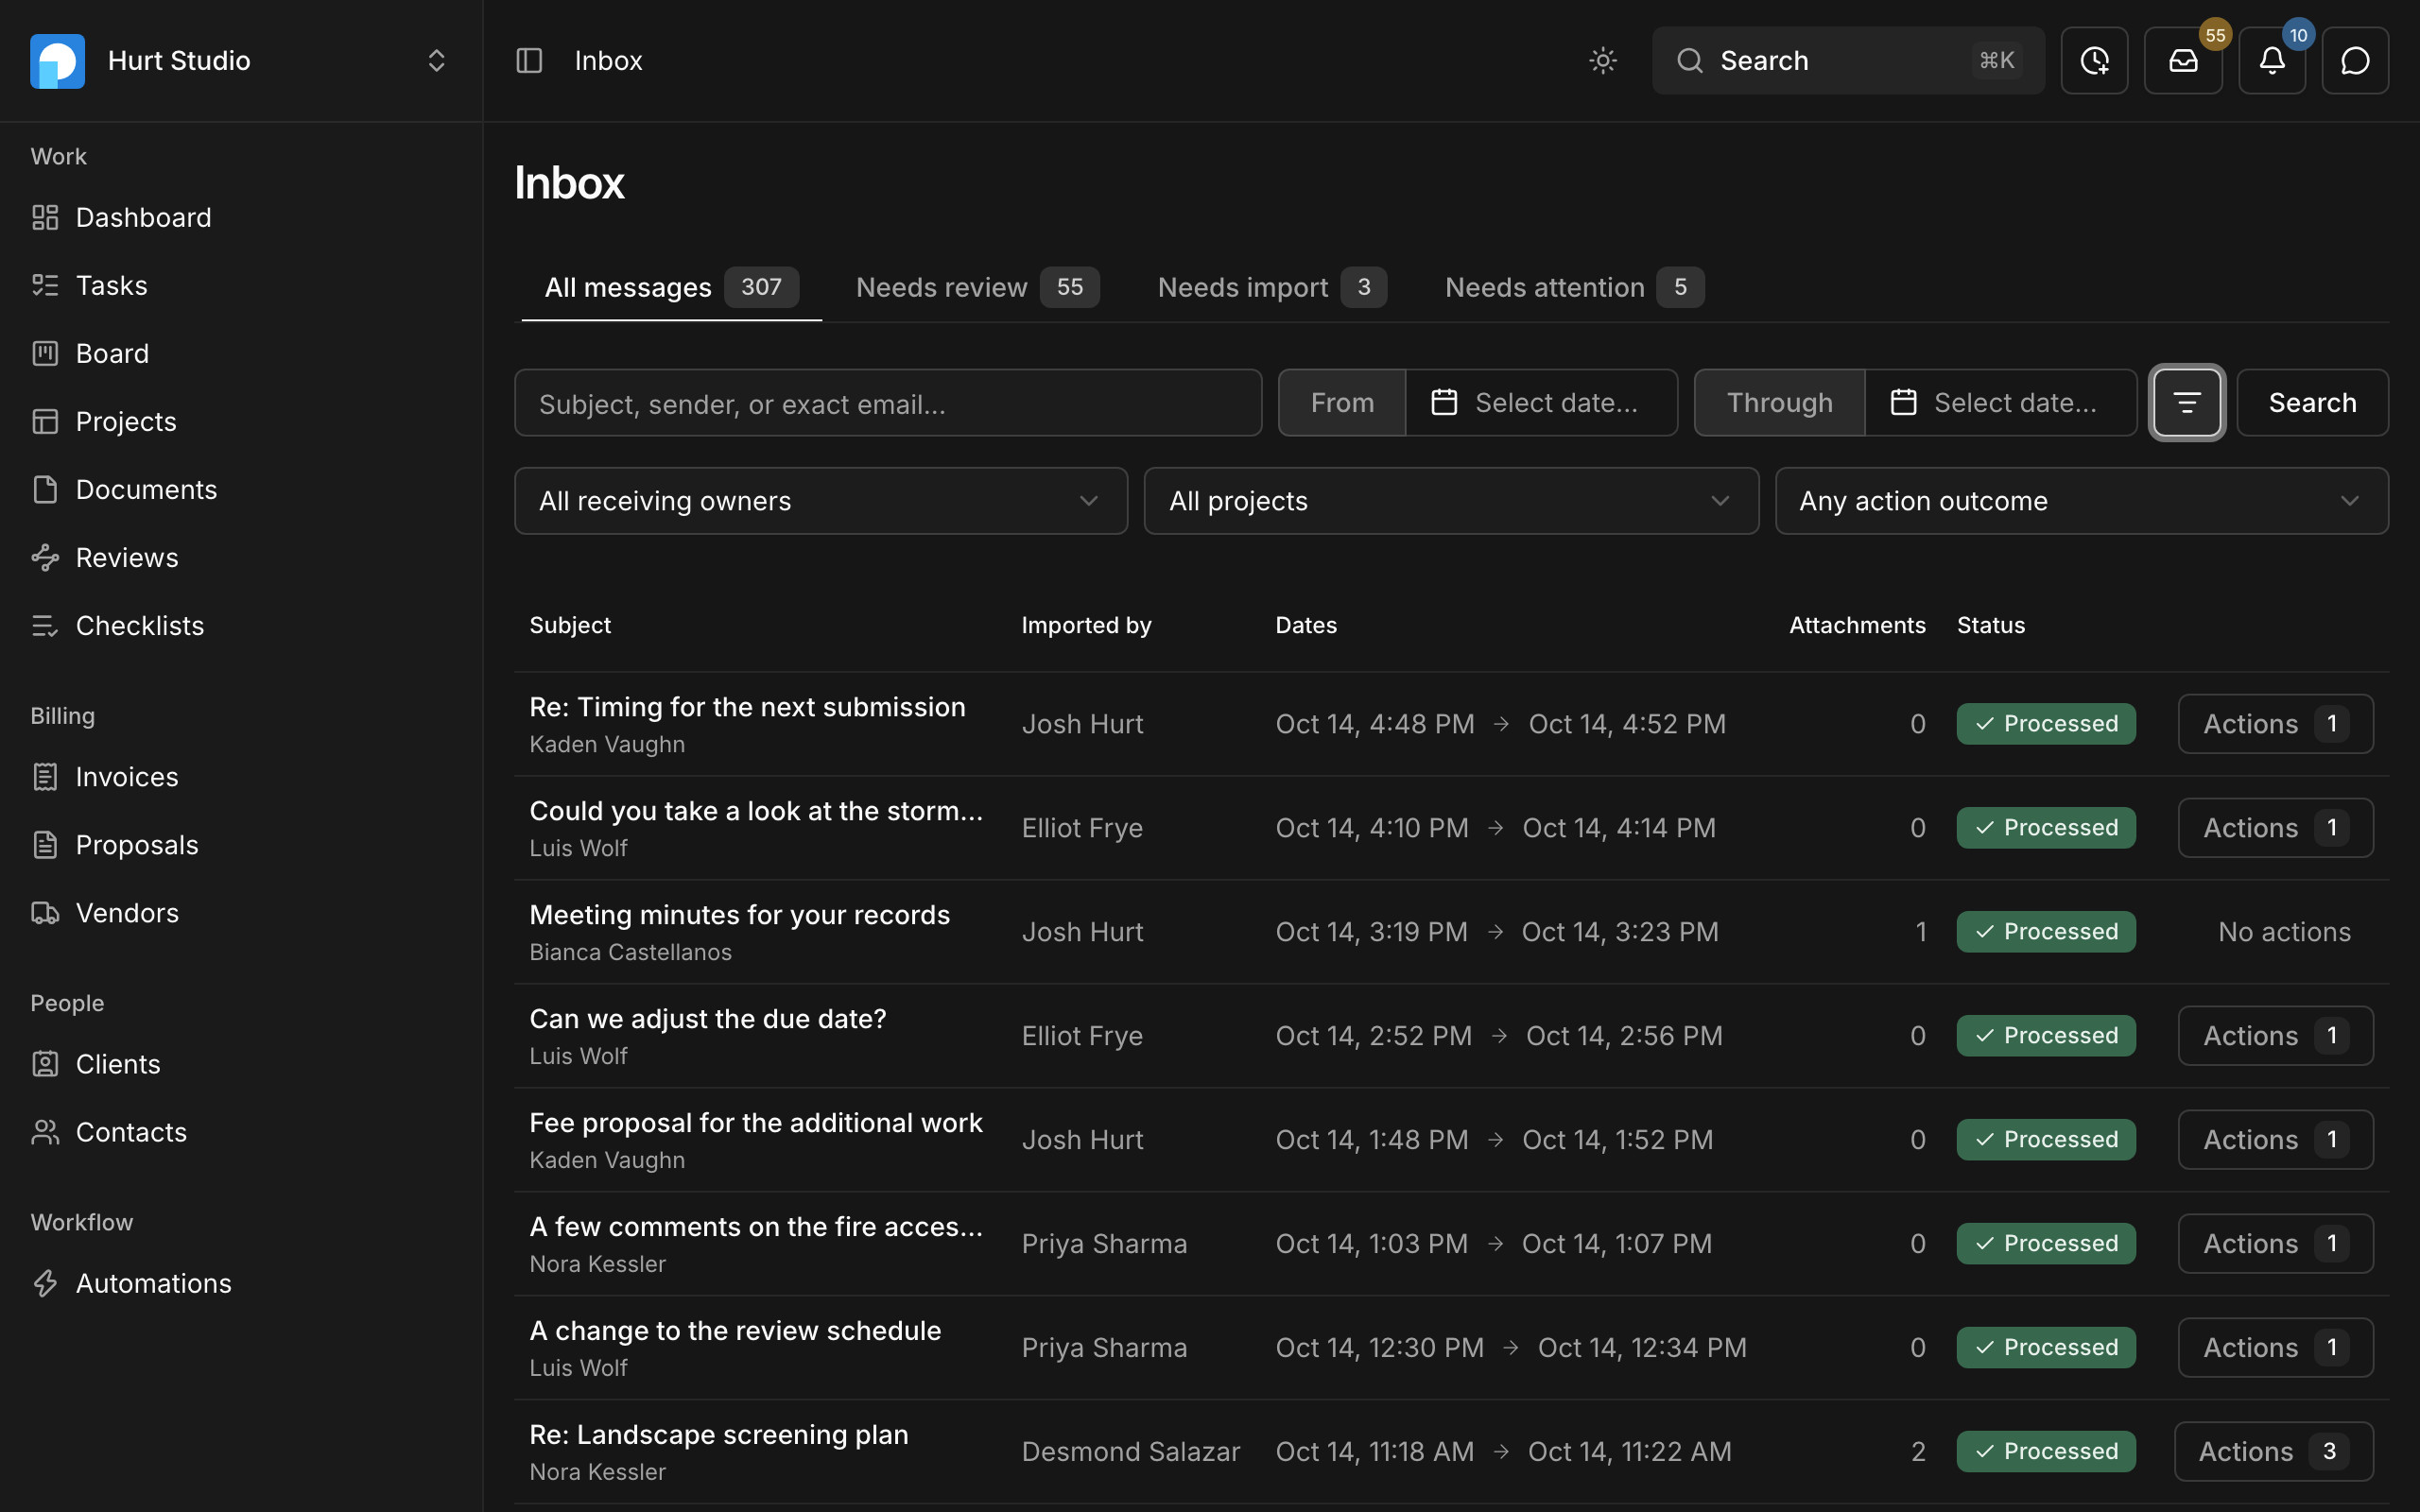The width and height of the screenshot is (2420, 1512).
Task: Switch to Needs import tab
Action: tap(1271, 287)
